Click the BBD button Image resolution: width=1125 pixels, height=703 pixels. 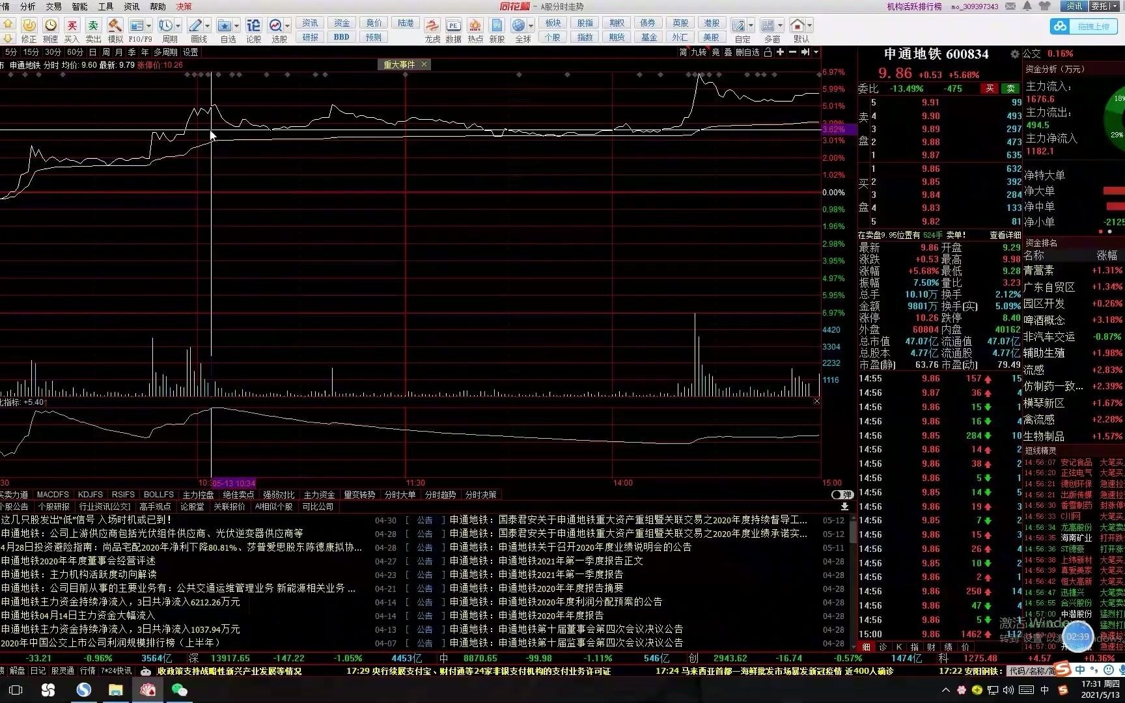pos(342,37)
